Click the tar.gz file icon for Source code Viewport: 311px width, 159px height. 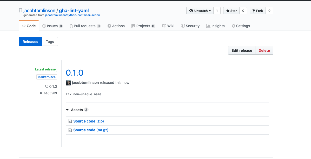coord(70,130)
